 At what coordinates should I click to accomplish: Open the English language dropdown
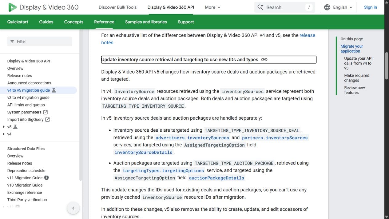point(338,7)
